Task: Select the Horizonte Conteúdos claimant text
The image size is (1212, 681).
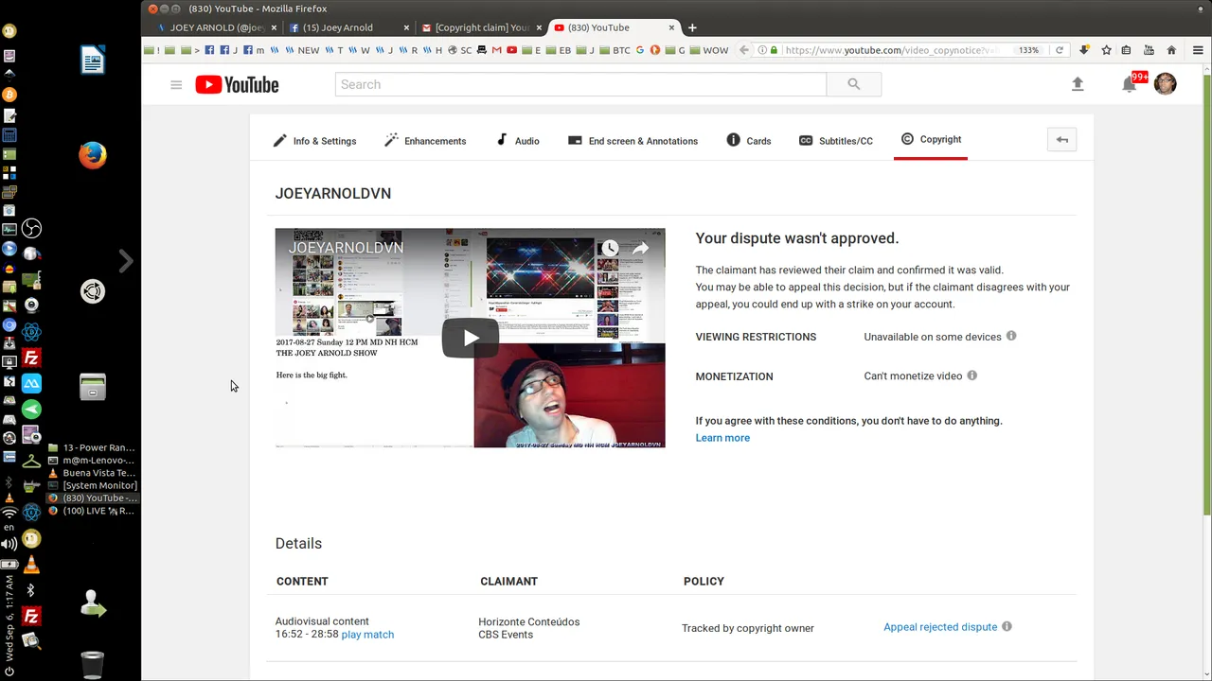Action: click(x=528, y=622)
